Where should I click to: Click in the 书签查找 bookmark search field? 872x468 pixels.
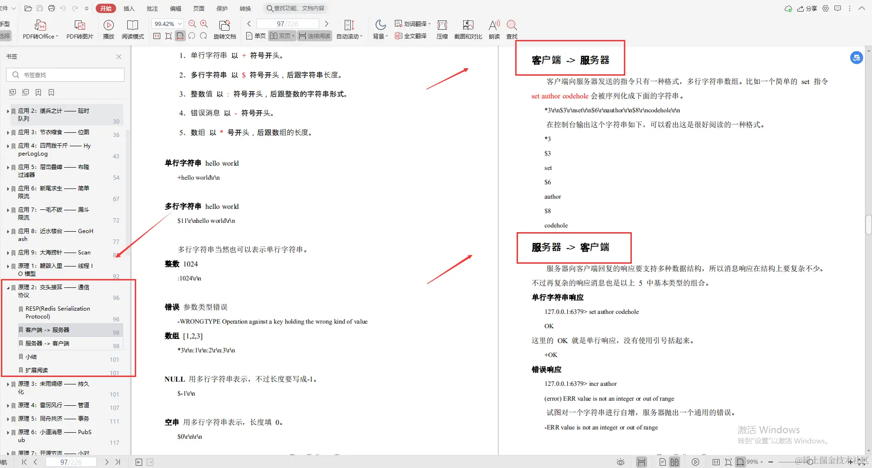[65, 74]
